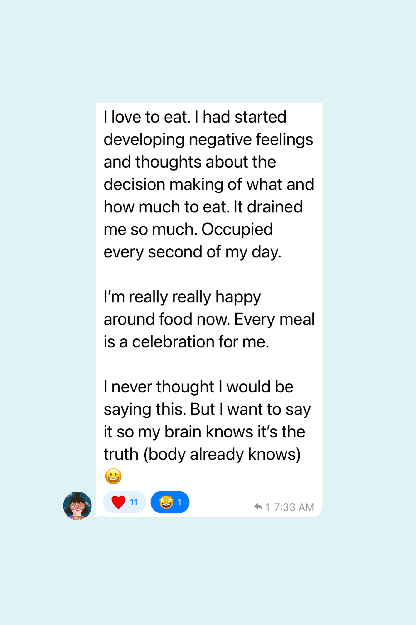Image resolution: width=416 pixels, height=625 pixels.
Task: Click the "saying this. But I want to say" line
Action: pyautogui.click(x=207, y=409)
